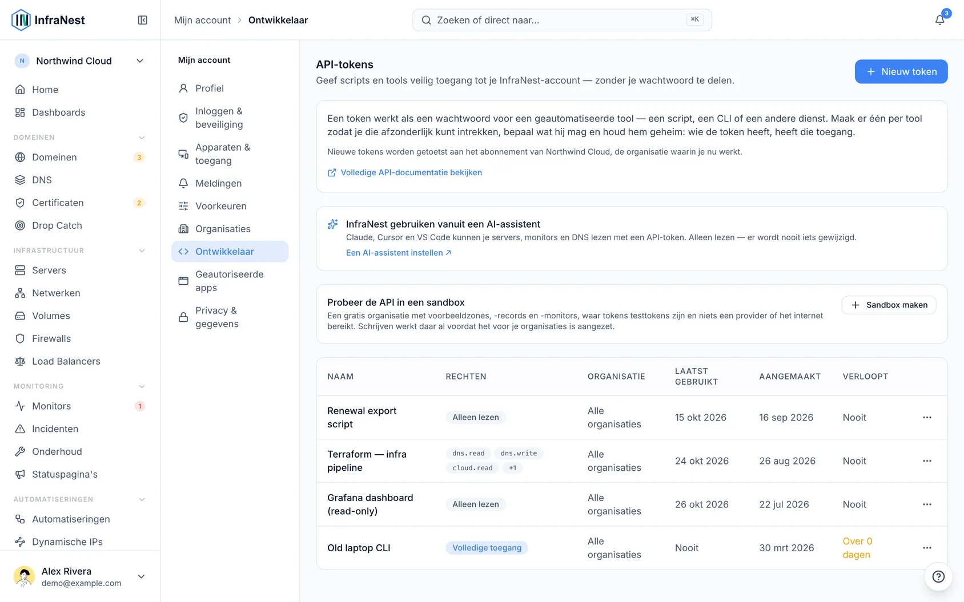The width and height of the screenshot is (964, 602).
Task: Click the Servers rack icon
Action: pyautogui.click(x=20, y=270)
